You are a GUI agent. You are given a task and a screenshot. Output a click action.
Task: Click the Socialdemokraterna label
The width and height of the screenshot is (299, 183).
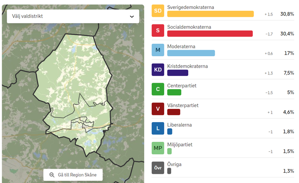click(189, 27)
